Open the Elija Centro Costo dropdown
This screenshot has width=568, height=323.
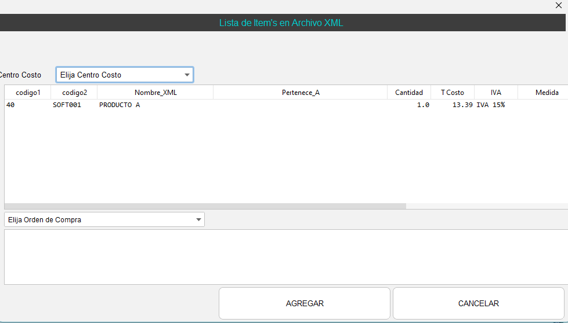(124, 75)
